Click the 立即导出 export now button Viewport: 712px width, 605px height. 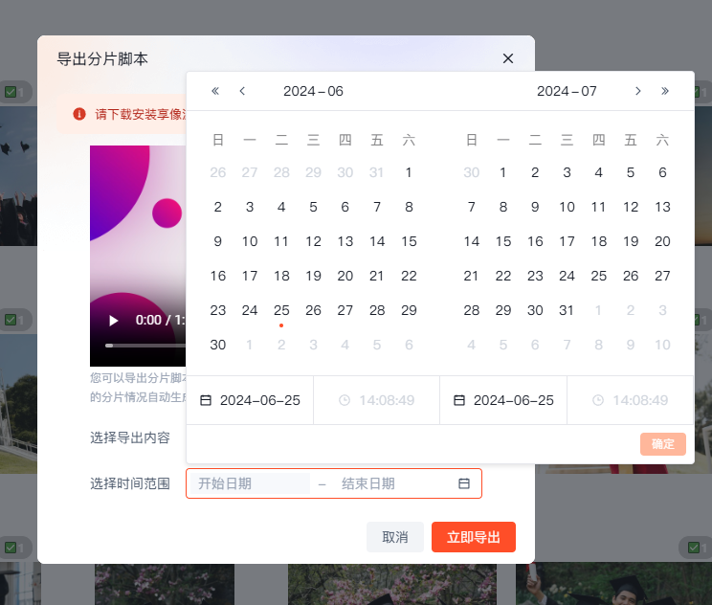pos(473,537)
